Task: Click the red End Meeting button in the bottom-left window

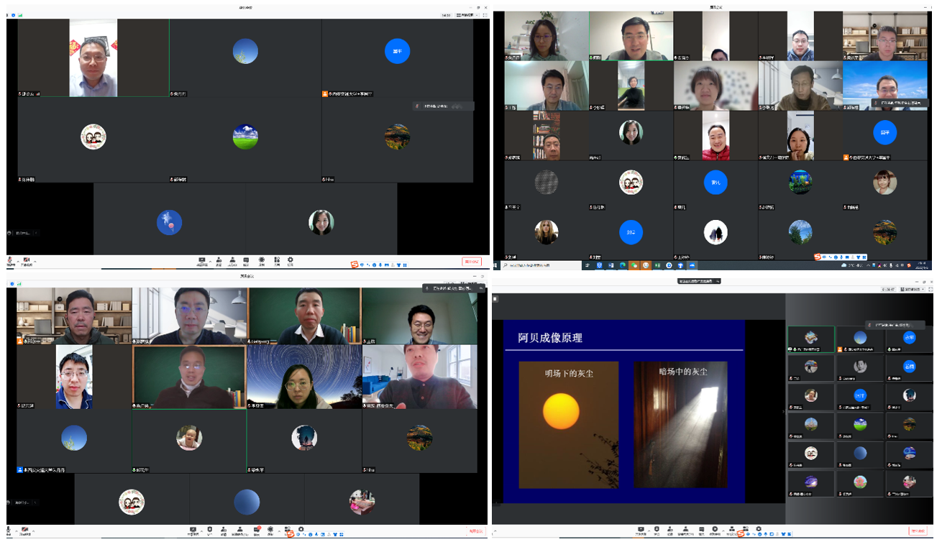Action: [x=477, y=531]
